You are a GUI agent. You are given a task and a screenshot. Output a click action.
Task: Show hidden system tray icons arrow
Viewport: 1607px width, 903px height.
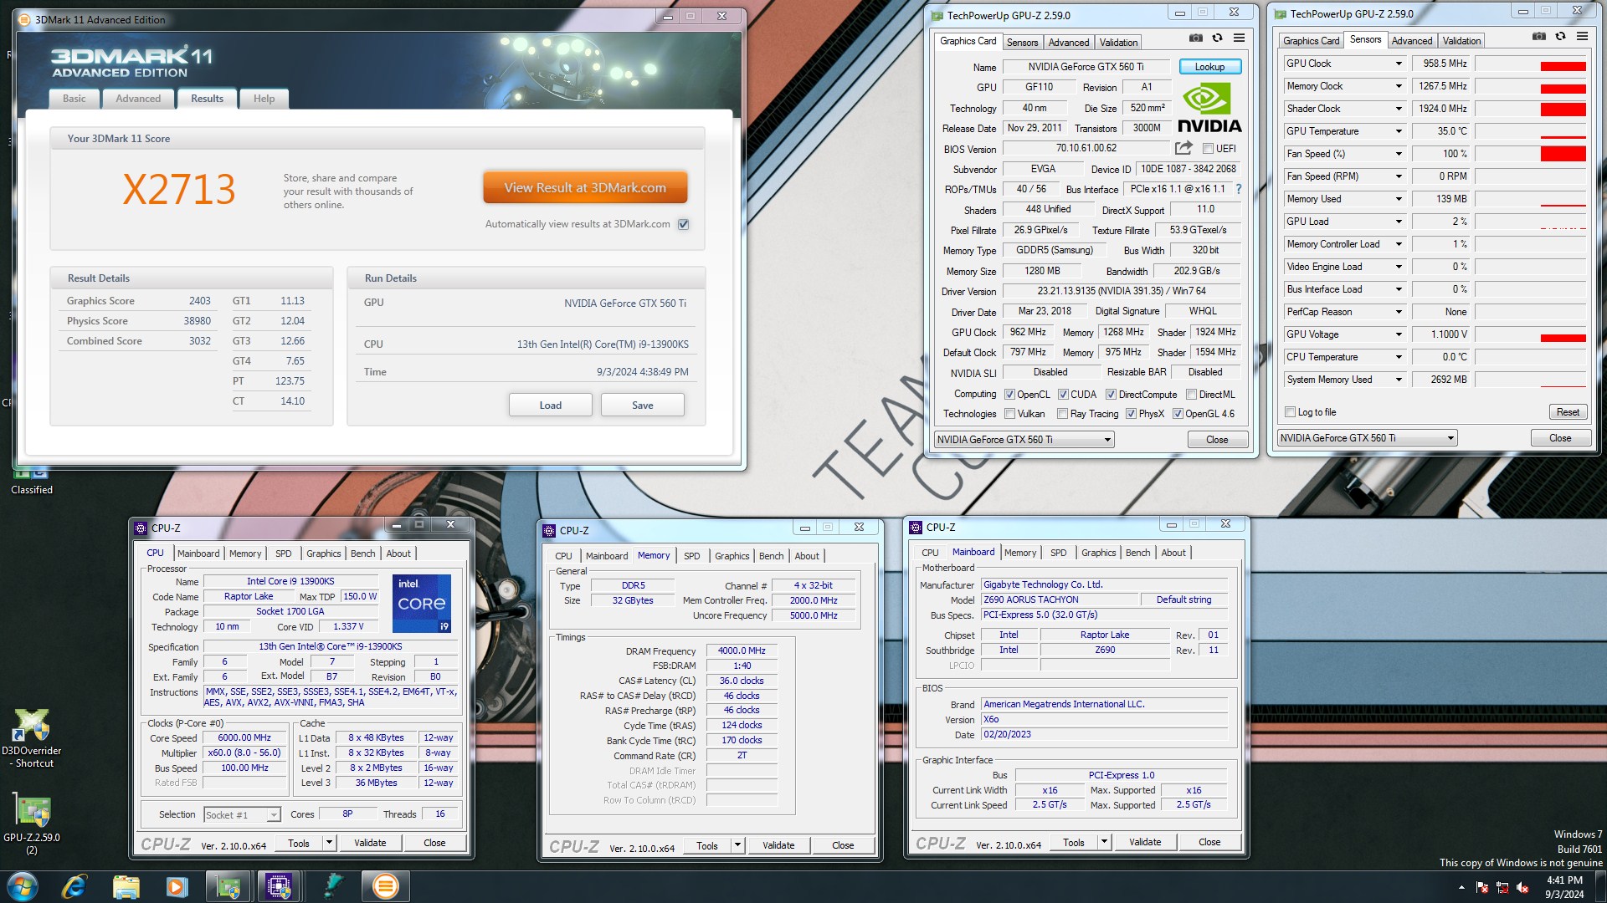click(x=1461, y=887)
